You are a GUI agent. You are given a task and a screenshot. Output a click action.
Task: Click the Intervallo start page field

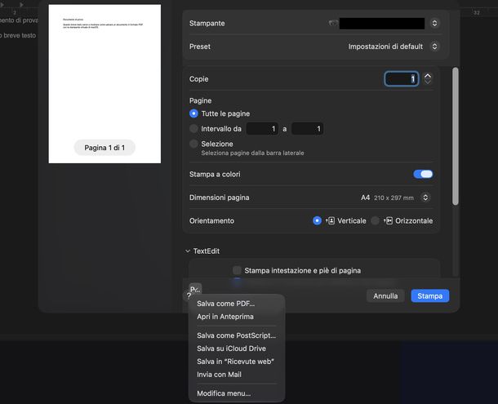262,129
